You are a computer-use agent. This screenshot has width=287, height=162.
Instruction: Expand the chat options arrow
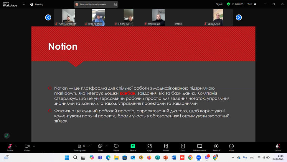point(106,146)
